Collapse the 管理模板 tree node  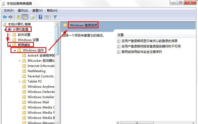click(10, 45)
